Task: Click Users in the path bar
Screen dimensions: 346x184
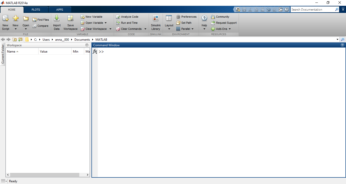Action: pos(46,40)
